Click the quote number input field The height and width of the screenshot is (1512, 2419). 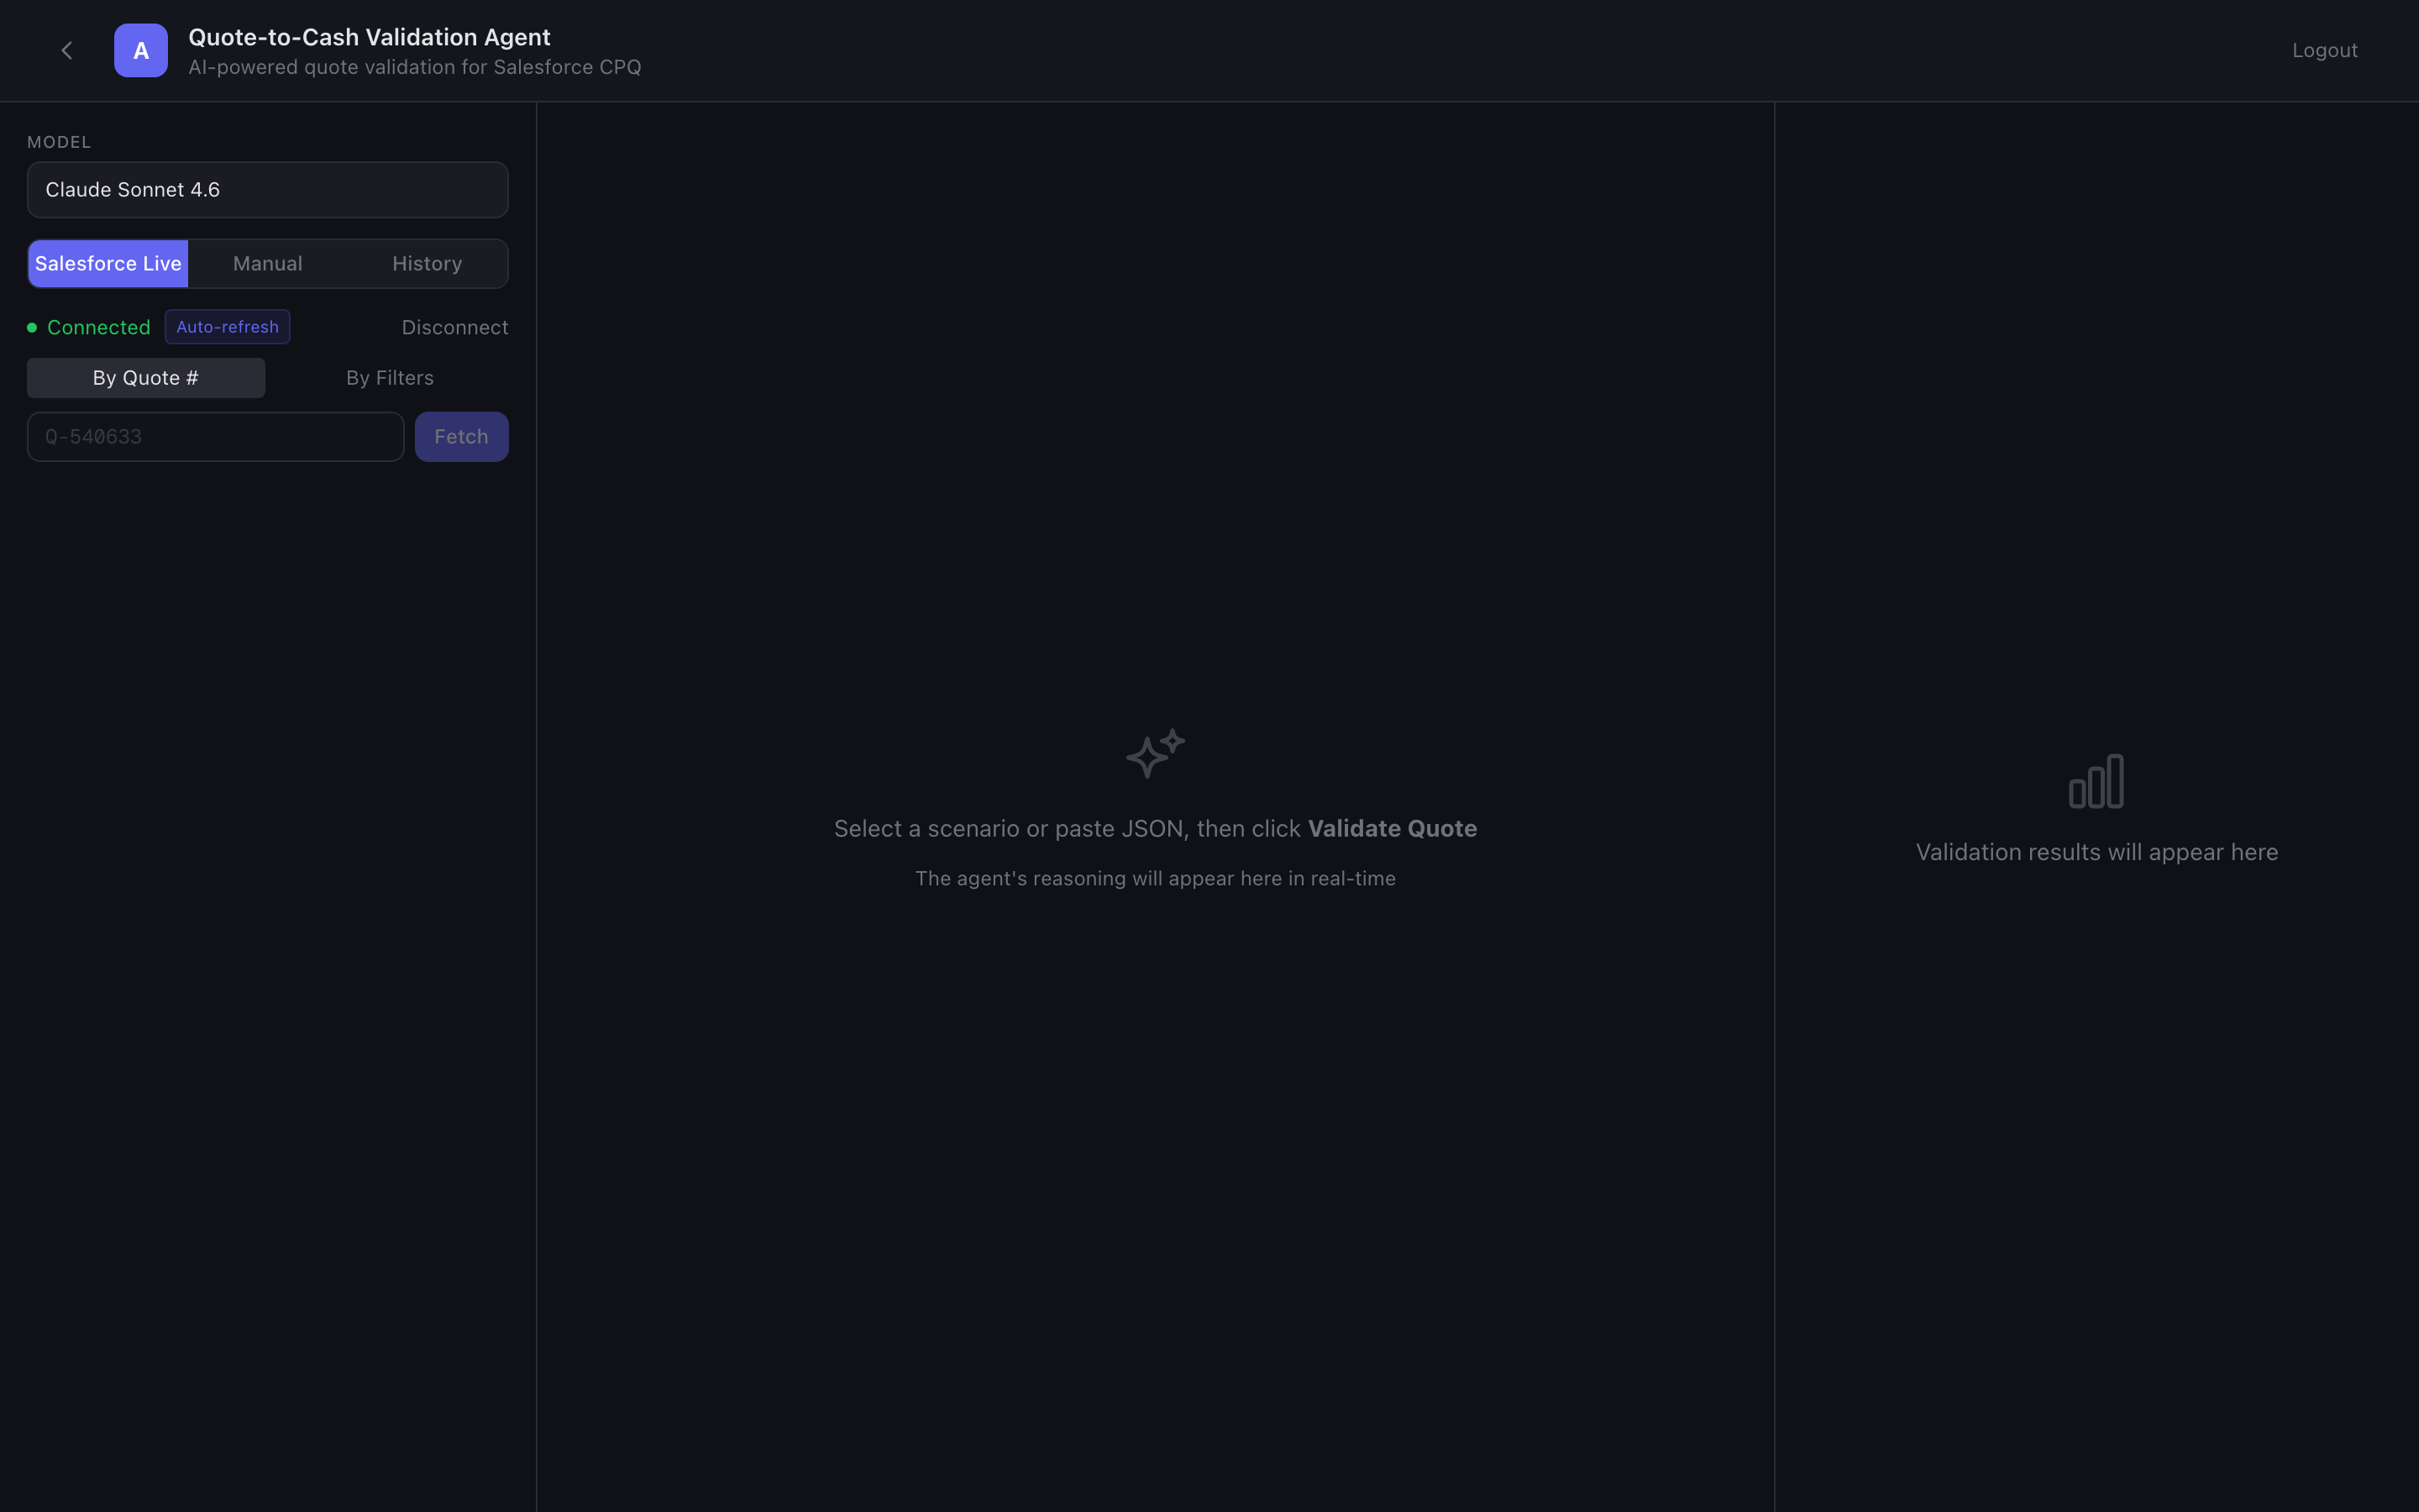coord(214,436)
